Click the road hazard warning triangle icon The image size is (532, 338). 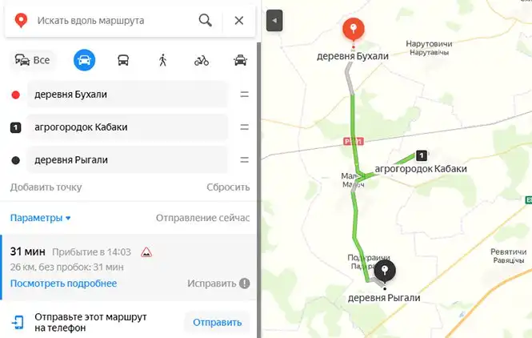tap(146, 252)
